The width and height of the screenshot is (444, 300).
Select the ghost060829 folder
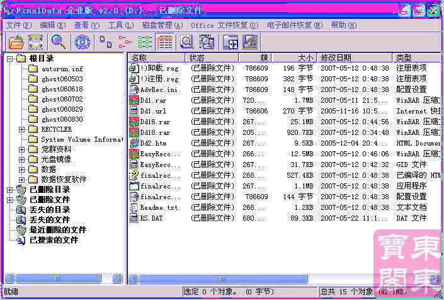point(62,109)
